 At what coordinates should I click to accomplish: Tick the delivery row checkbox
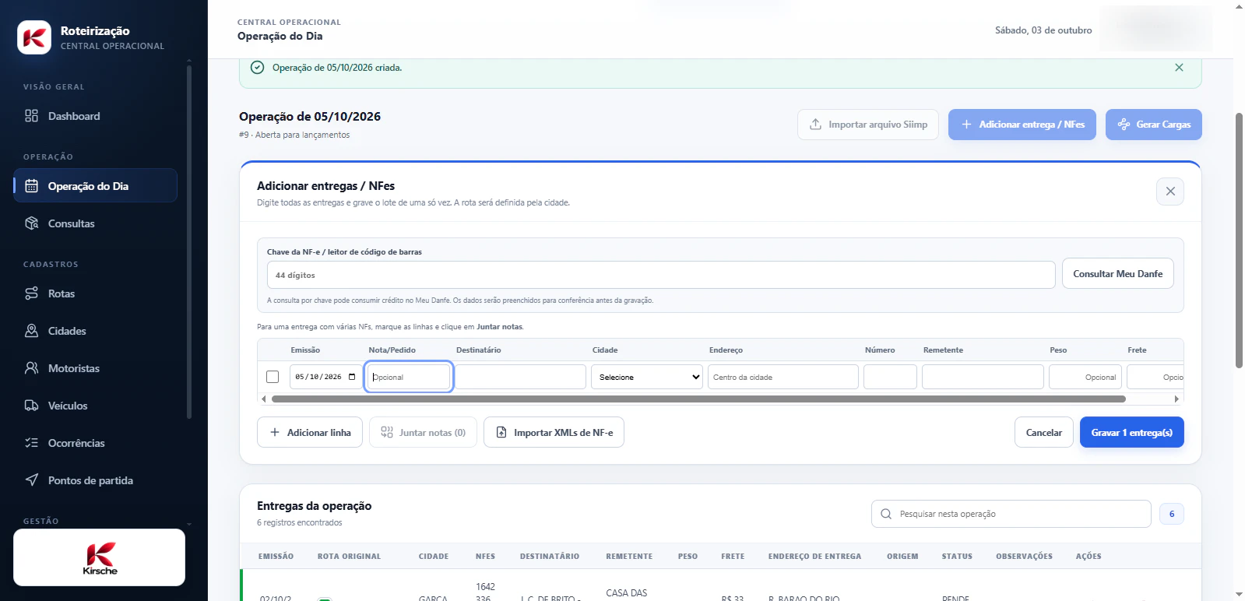(273, 377)
